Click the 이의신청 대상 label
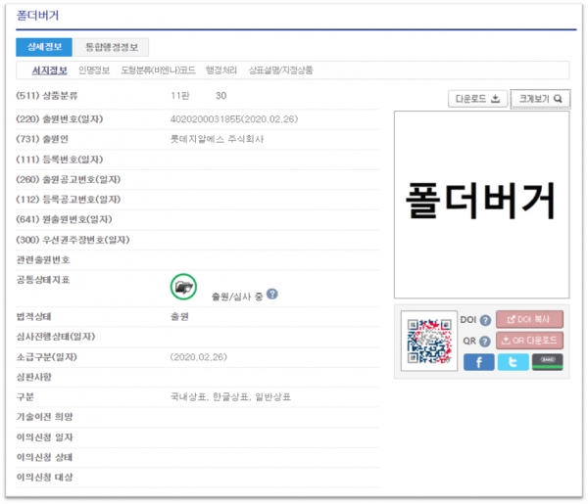This screenshot has height=504, width=588. pos(44,477)
